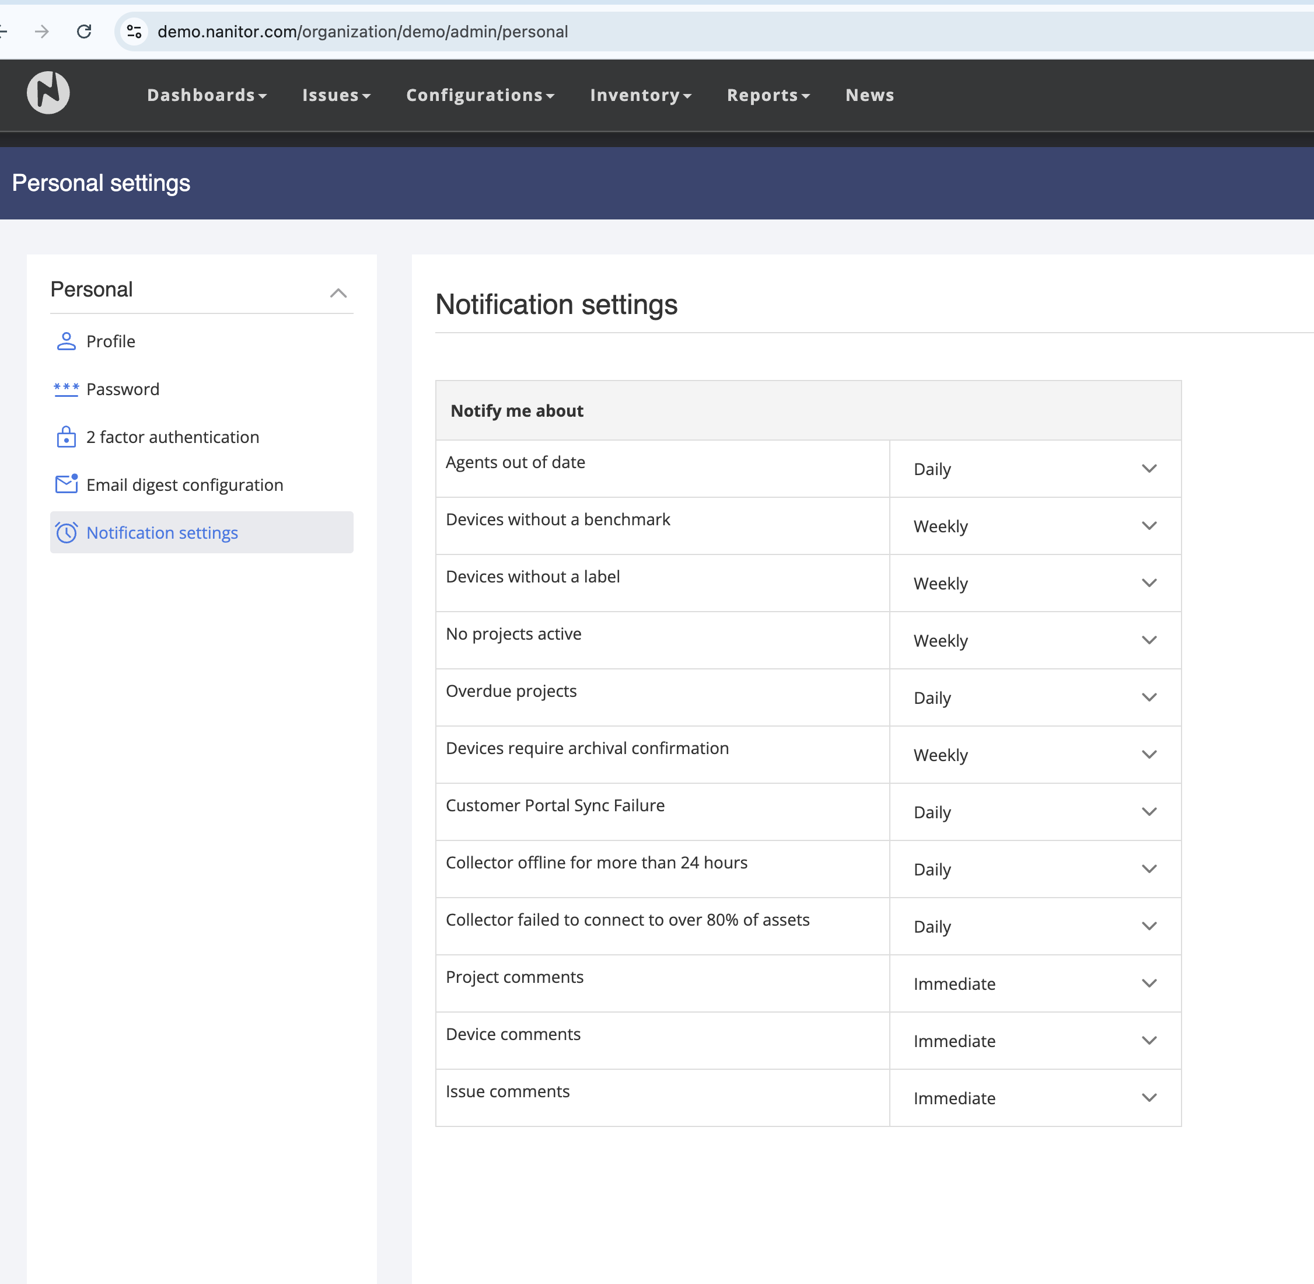Image resolution: width=1314 pixels, height=1284 pixels.
Task: Open Issue comments frequency dropdown
Action: pos(1034,1098)
